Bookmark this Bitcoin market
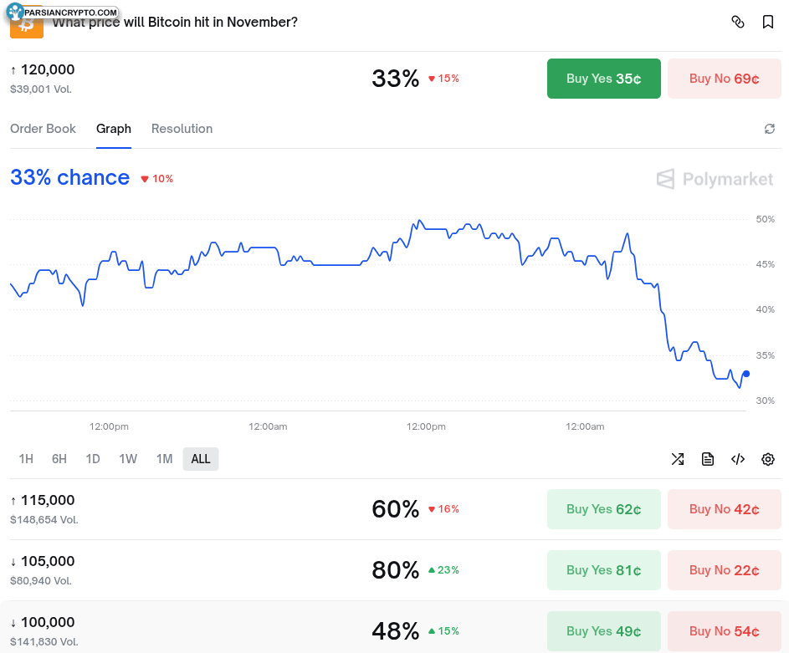Image resolution: width=789 pixels, height=653 pixels. point(768,22)
